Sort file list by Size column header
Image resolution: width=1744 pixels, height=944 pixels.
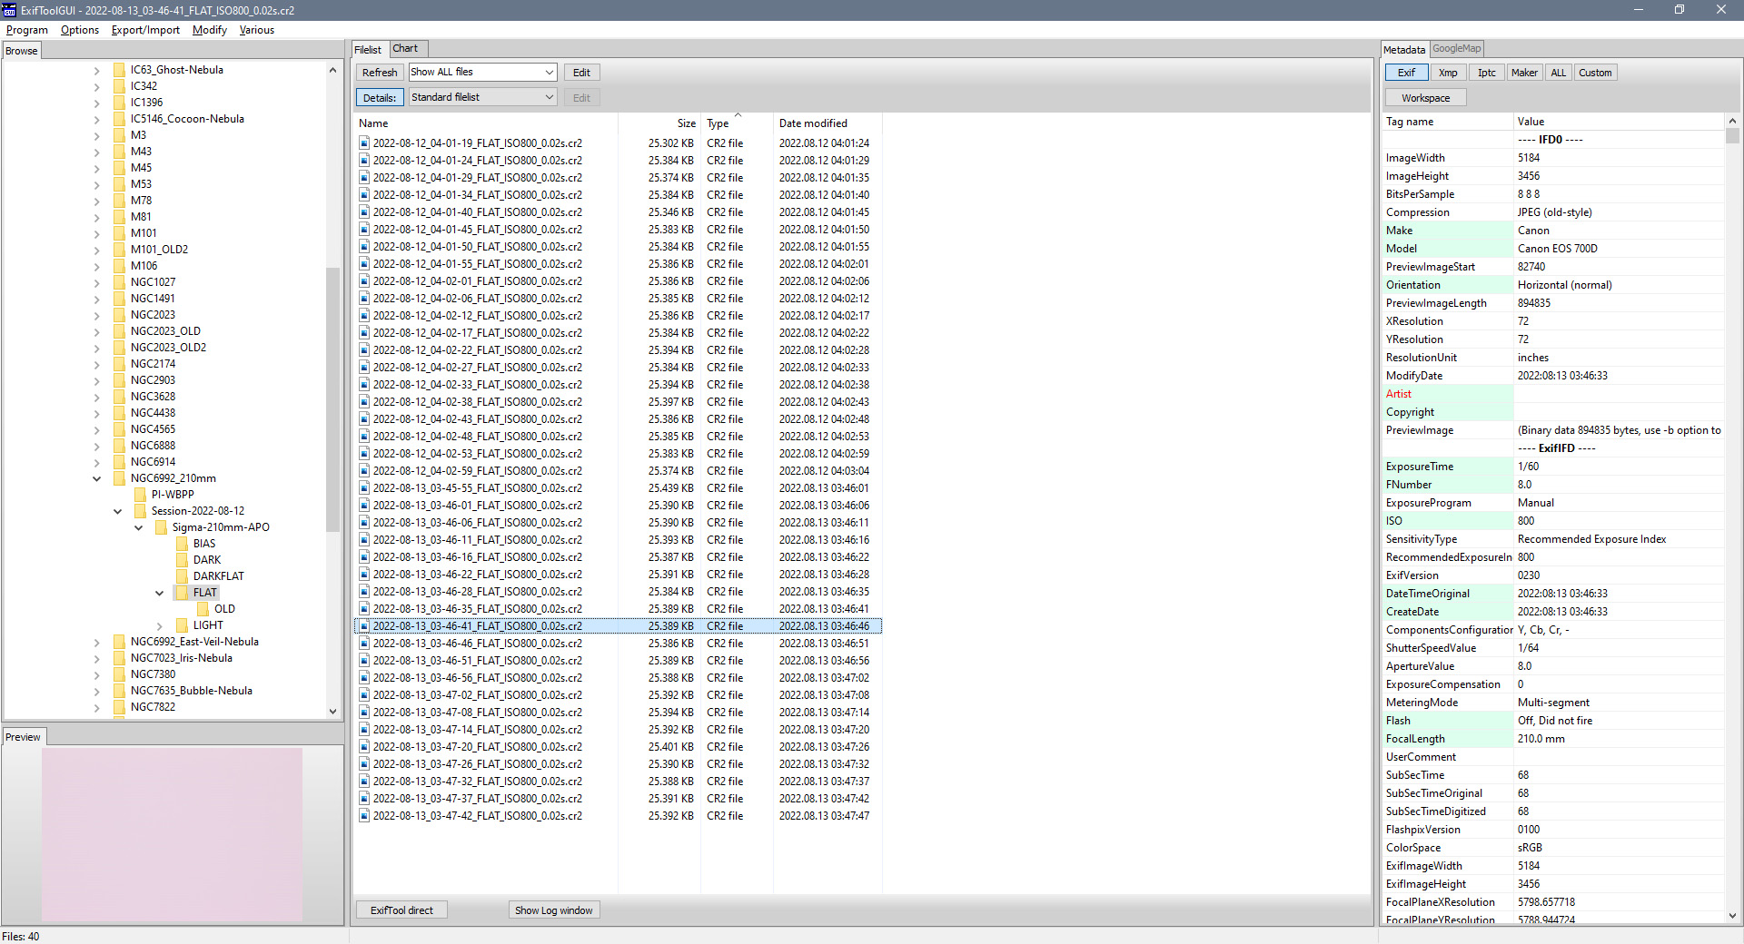pyautogui.click(x=660, y=123)
